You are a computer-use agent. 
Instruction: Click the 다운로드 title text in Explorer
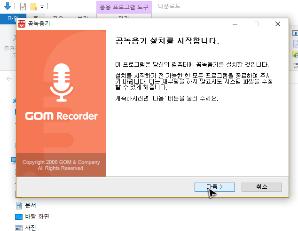click(x=169, y=6)
